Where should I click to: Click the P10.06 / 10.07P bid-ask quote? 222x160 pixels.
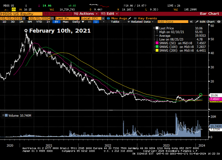pos(135,6)
